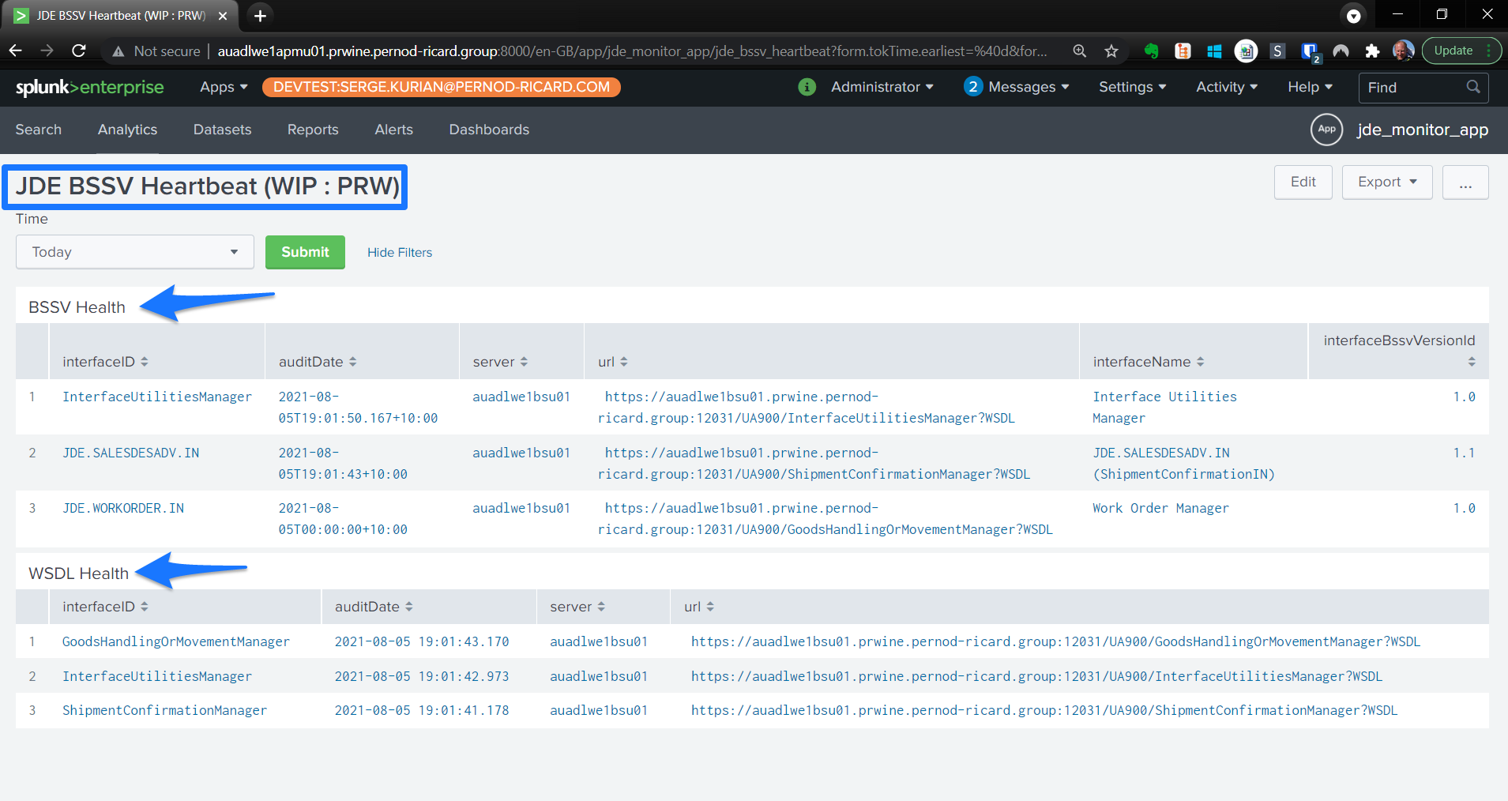Open the Apps dropdown menu
This screenshot has height=801, width=1508.
point(224,87)
